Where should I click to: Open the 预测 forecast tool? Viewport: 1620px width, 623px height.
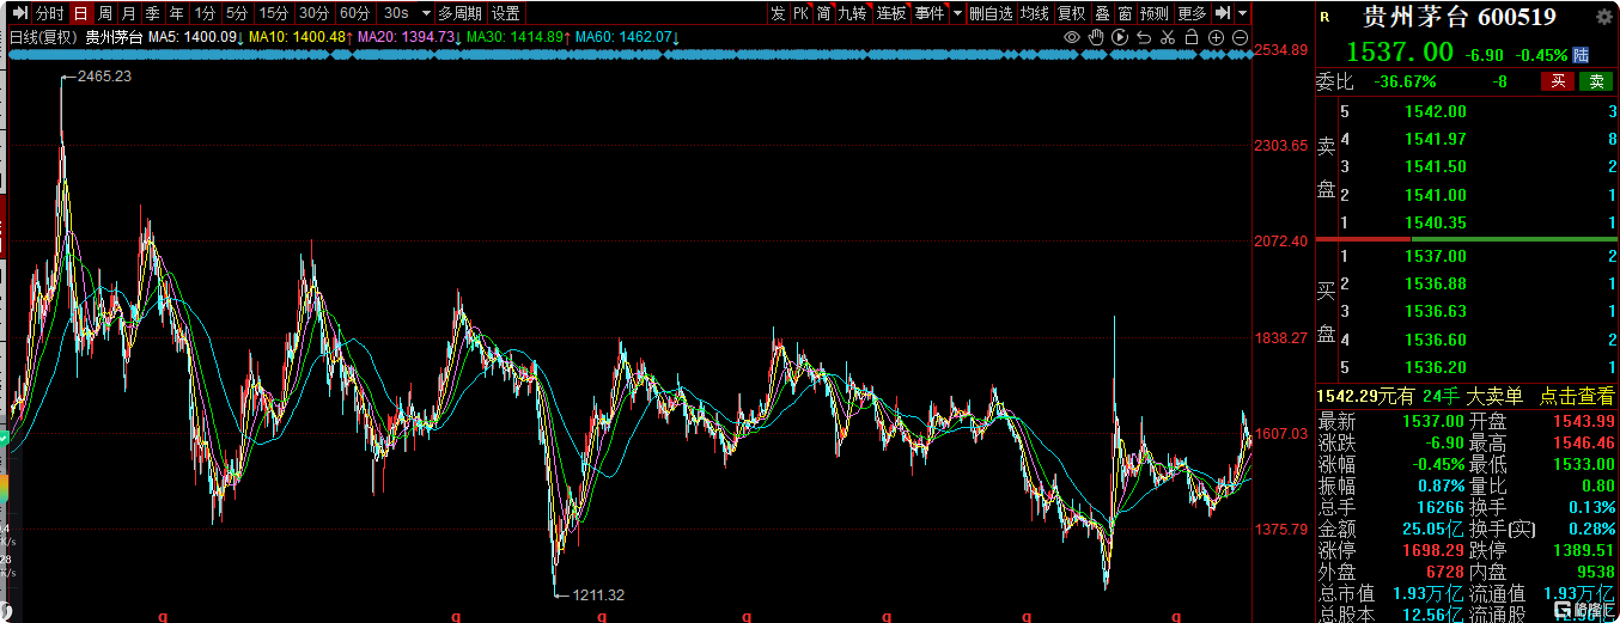point(1155,13)
